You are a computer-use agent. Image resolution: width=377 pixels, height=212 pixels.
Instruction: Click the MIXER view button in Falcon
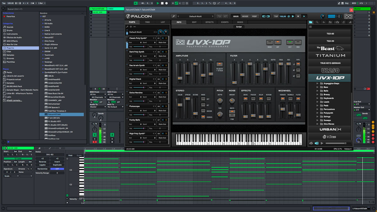245,16
